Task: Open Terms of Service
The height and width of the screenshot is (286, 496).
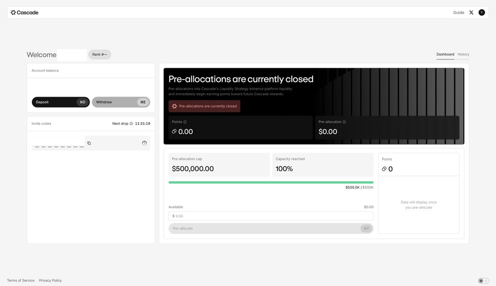Action: pos(21,280)
